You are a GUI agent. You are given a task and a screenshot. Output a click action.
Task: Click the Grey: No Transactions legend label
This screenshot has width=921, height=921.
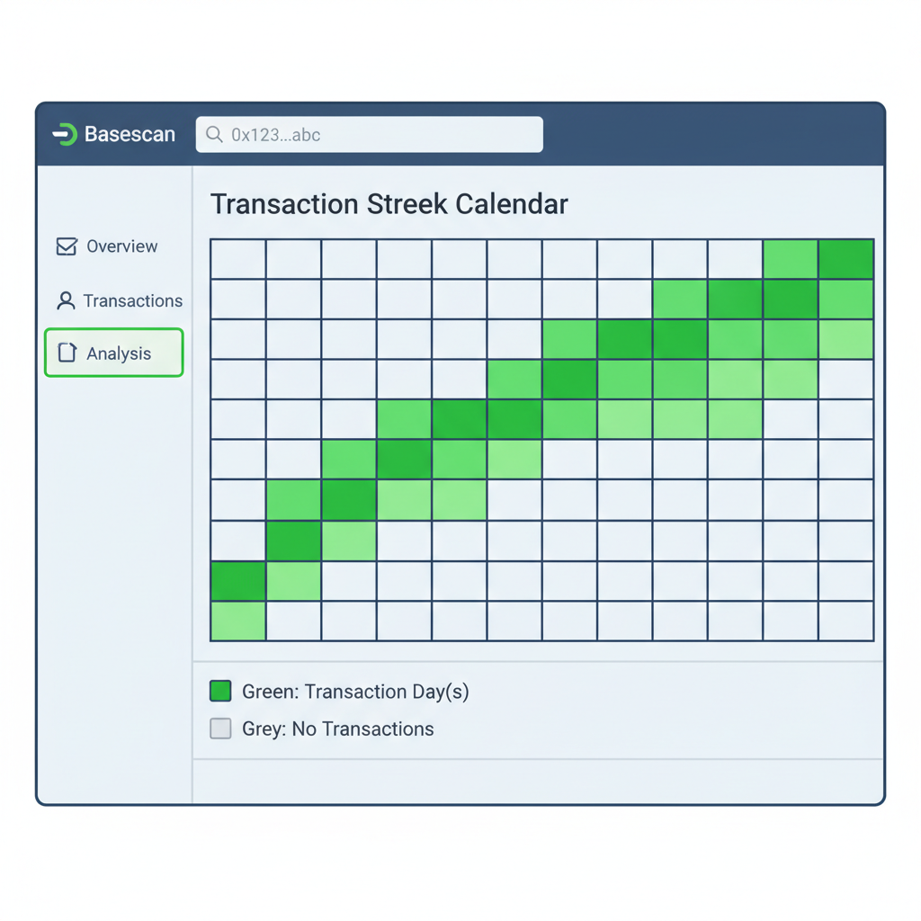pos(338,729)
